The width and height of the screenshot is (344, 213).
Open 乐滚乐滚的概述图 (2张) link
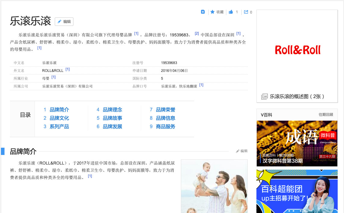[297, 97]
